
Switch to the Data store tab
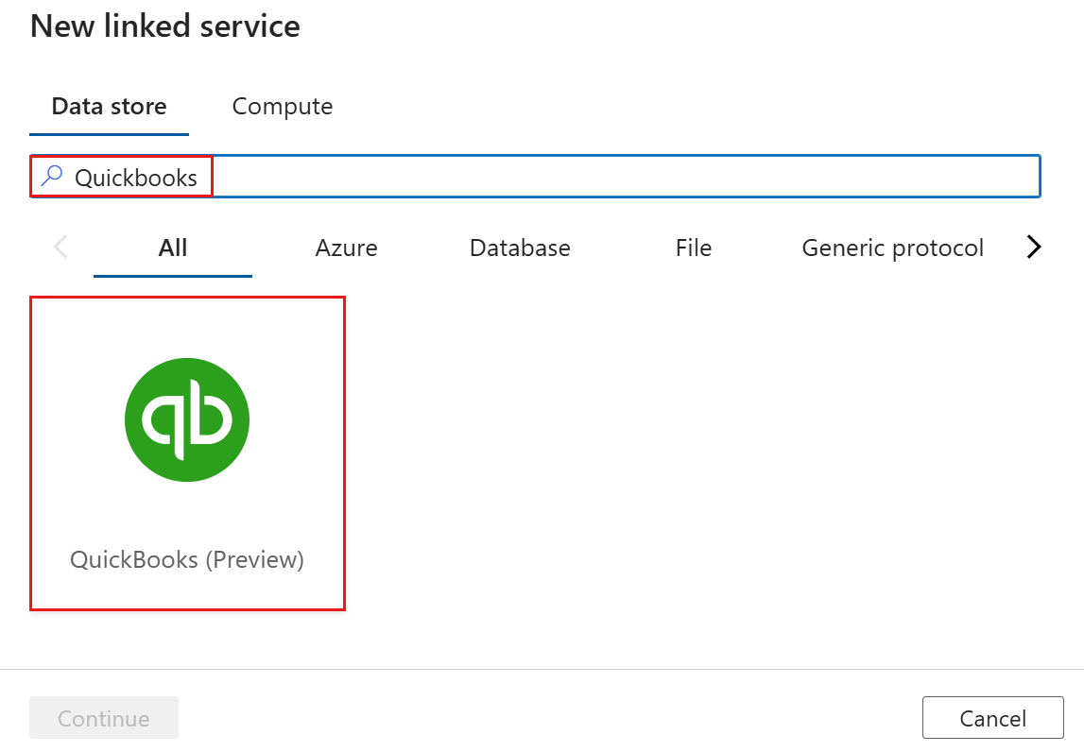110,107
